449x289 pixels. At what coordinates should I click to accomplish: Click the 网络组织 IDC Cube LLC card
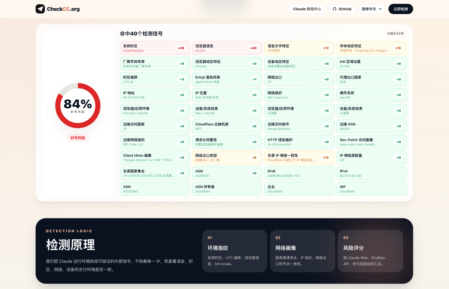(299, 95)
